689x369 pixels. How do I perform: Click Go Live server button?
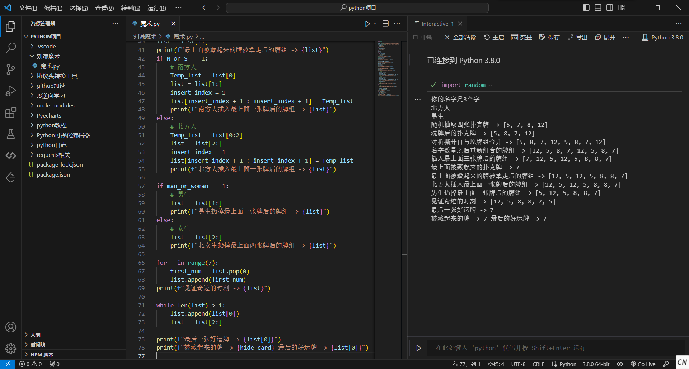pyautogui.click(x=643, y=364)
